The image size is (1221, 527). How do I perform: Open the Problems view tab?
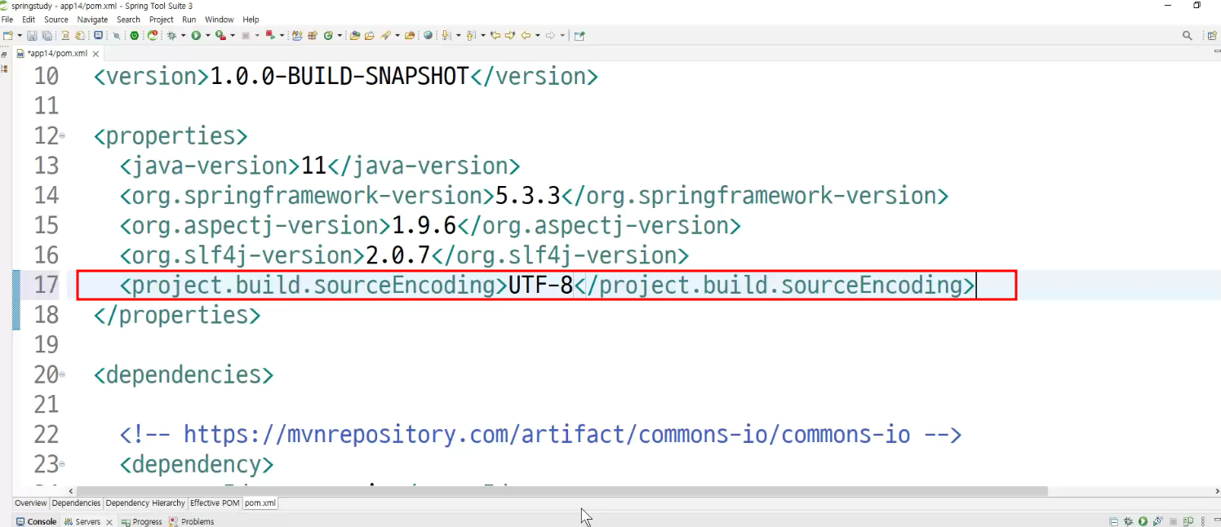tap(192, 521)
